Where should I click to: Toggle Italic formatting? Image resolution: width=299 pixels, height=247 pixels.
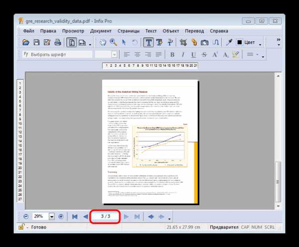click(x=183, y=55)
